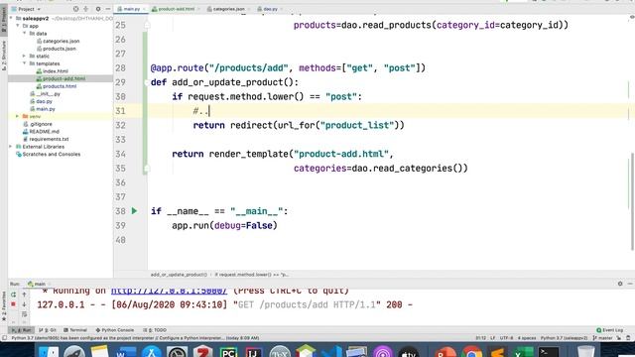635x357 pixels.
Task: Click the locate-file target icon in Project panel
Action: point(75,9)
